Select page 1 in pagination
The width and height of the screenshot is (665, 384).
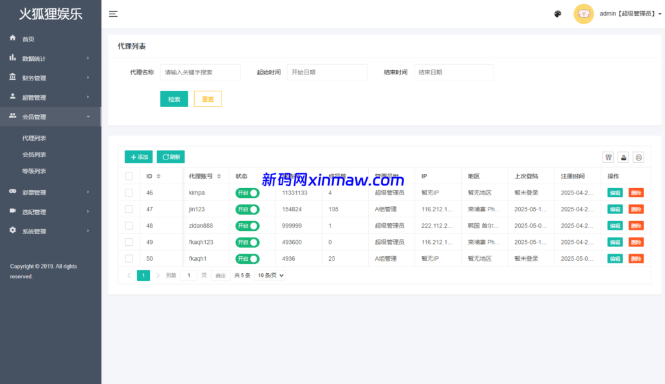point(144,276)
